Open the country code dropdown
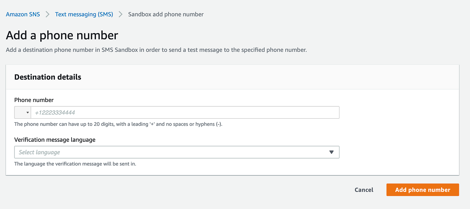 coord(23,113)
